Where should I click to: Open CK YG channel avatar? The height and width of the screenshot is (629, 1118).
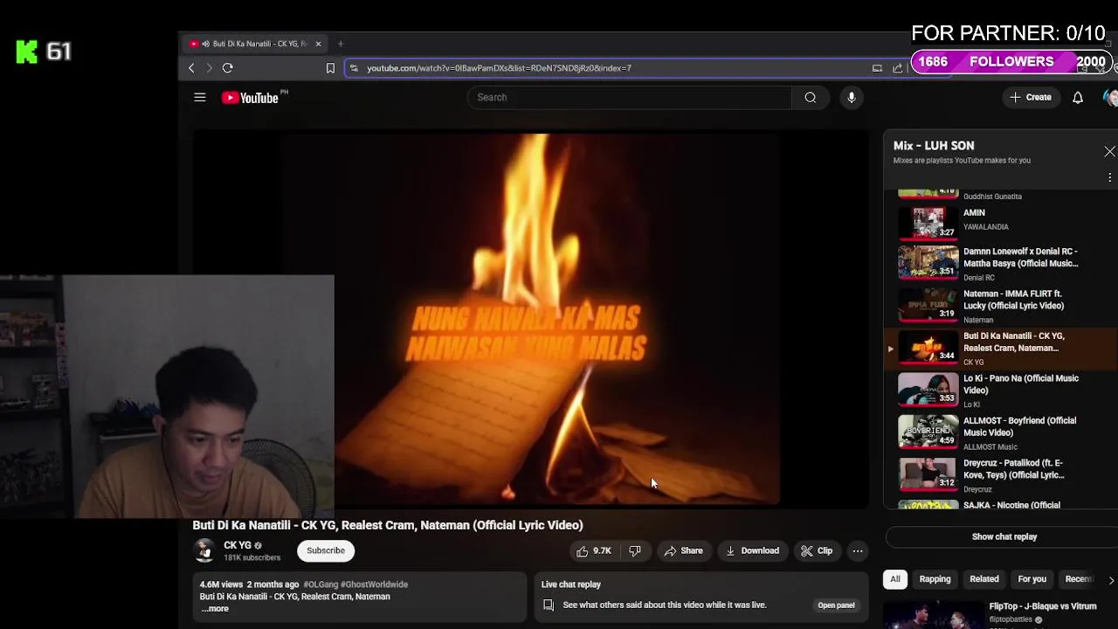click(204, 551)
